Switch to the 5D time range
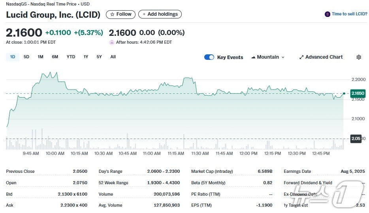This screenshot has width=369, height=213. (x=26, y=57)
